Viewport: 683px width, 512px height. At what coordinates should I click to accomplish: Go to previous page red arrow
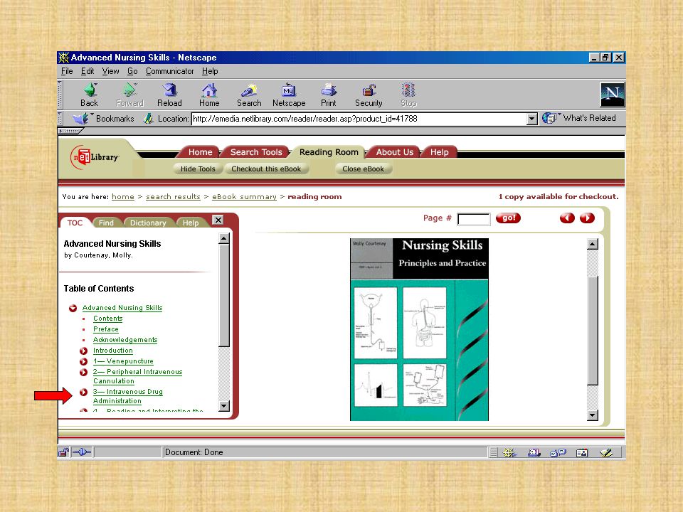567,218
